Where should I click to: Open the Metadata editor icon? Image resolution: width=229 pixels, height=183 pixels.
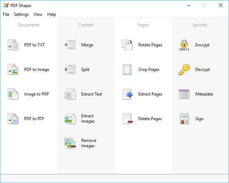pos(184,94)
